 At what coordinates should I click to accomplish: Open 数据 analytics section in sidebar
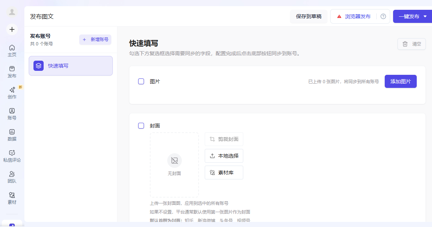pos(12,135)
